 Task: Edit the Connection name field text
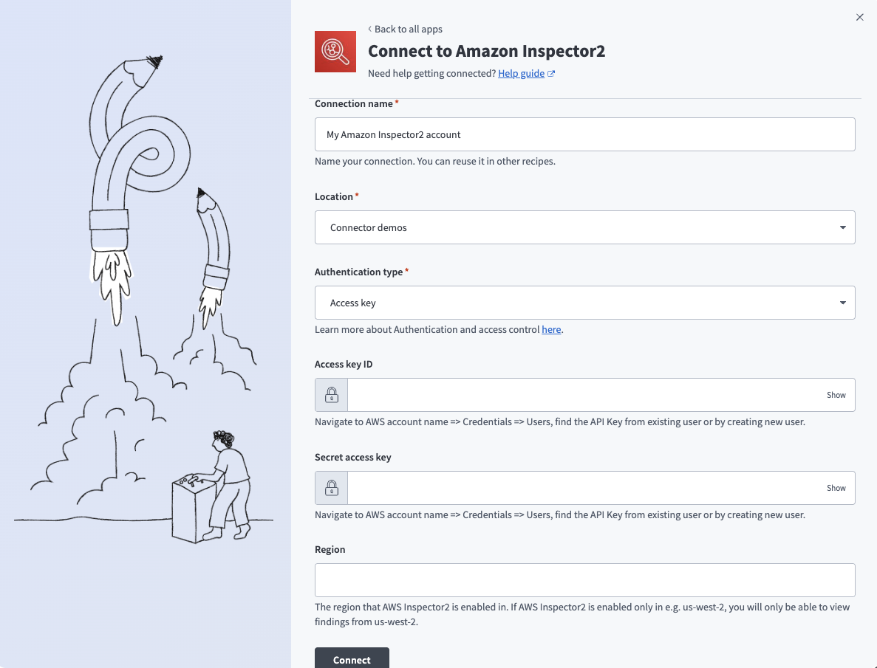click(584, 134)
